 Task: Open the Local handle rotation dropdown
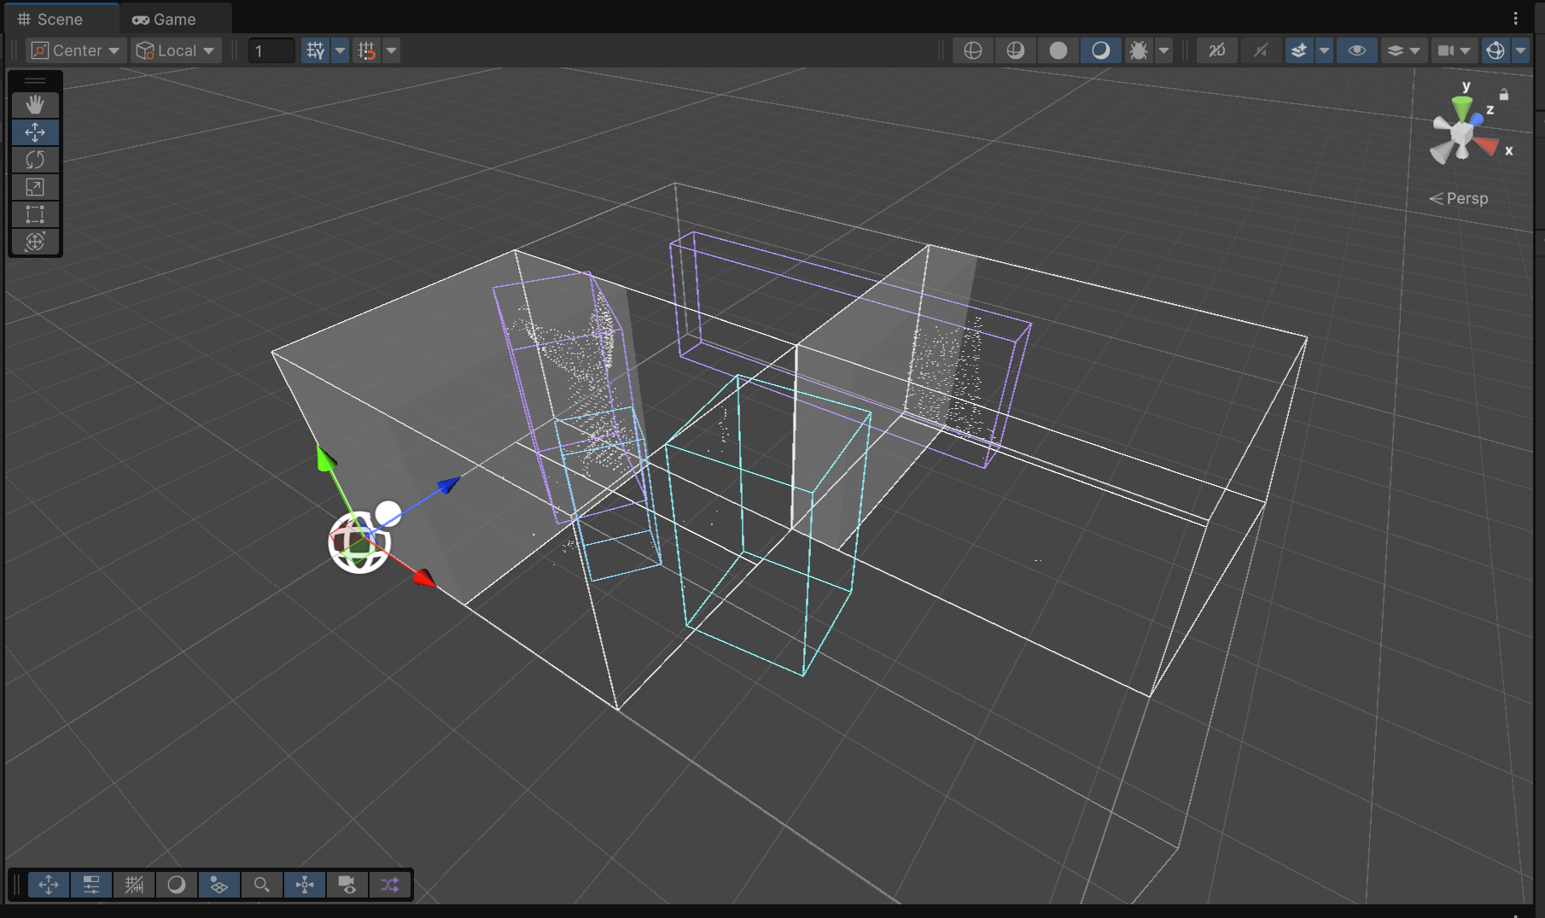point(176,50)
